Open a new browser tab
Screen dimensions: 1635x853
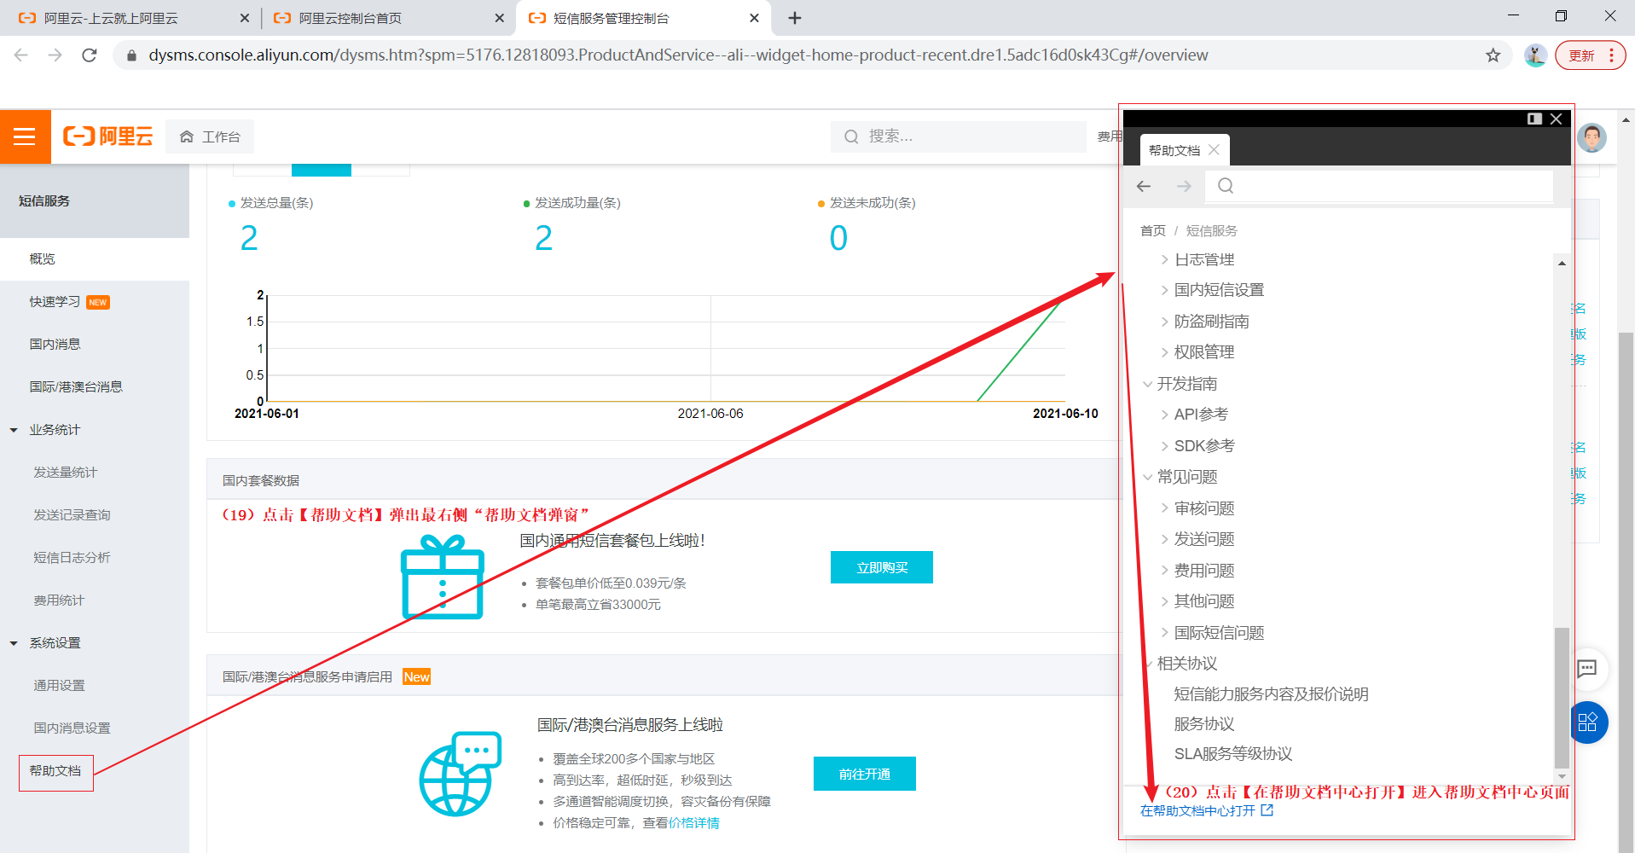[794, 18]
